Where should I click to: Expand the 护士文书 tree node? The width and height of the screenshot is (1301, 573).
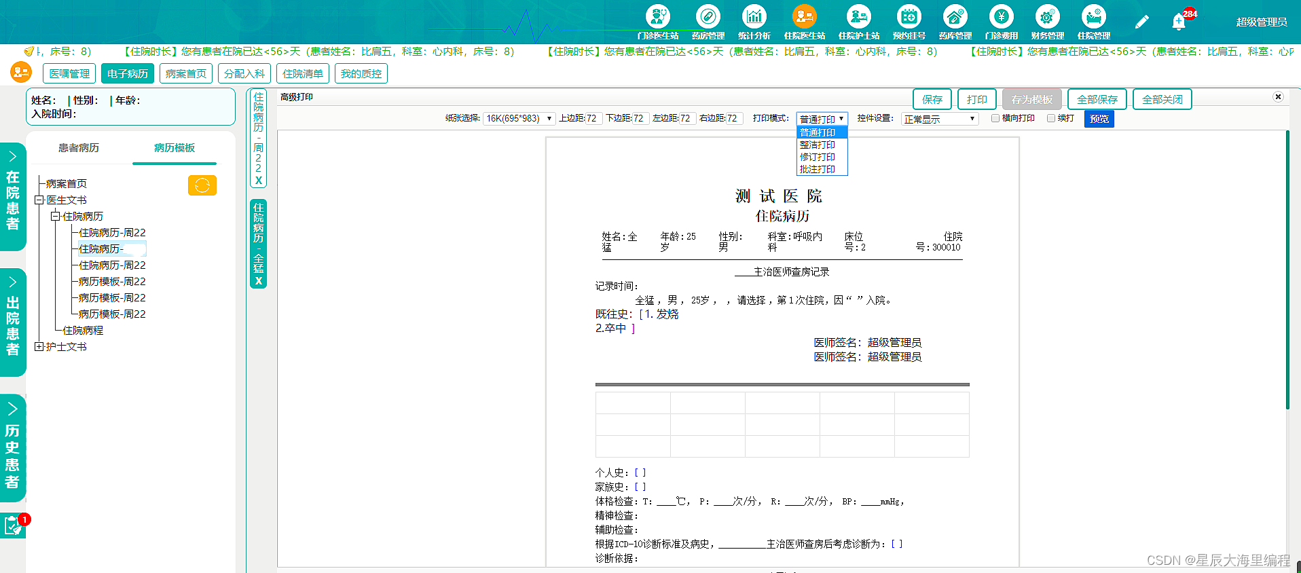tap(39, 347)
